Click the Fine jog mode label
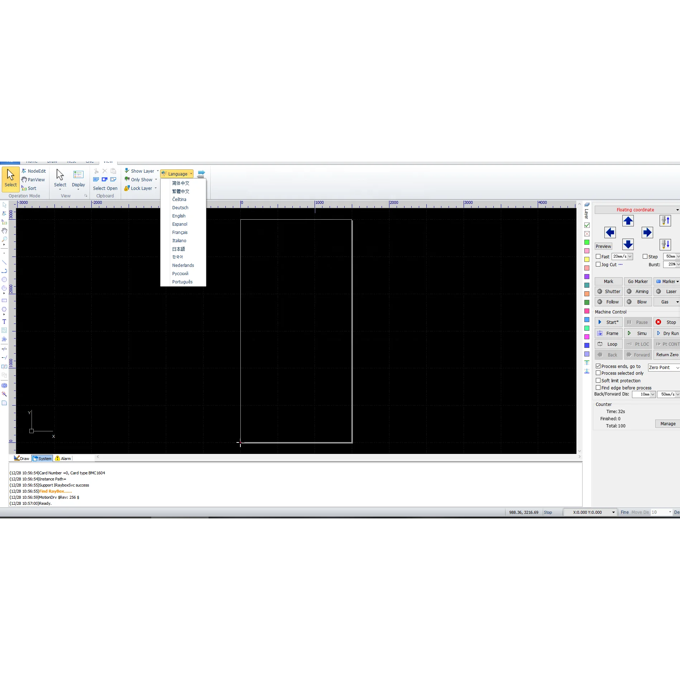The image size is (680, 680). (x=625, y=512)
